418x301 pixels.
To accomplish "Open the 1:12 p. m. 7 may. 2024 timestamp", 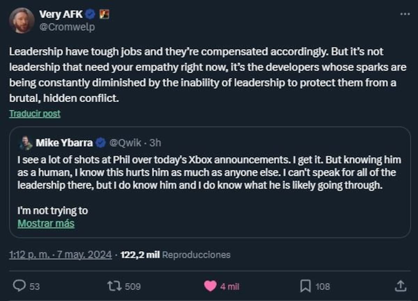I will tap(61, 255).
